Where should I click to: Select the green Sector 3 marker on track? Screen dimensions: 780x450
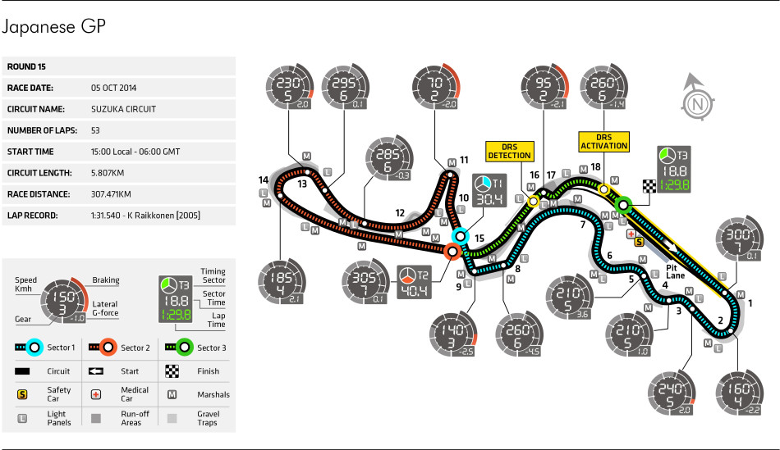click(x=623, y=205)
